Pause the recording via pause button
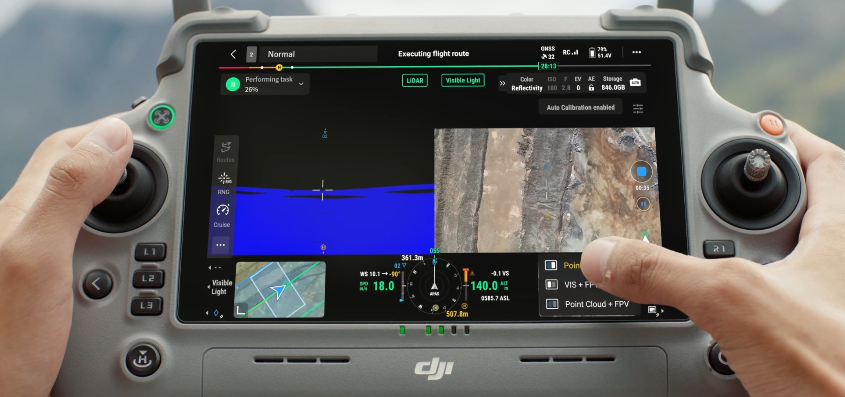The height and width of the screenshot is (397, 845). [643, 204]
